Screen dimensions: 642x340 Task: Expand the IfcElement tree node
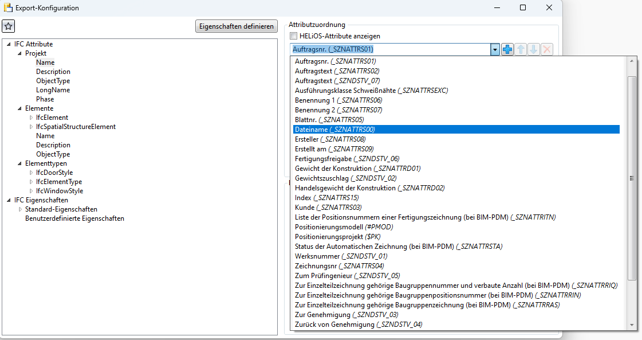click(x=31, y=118)
